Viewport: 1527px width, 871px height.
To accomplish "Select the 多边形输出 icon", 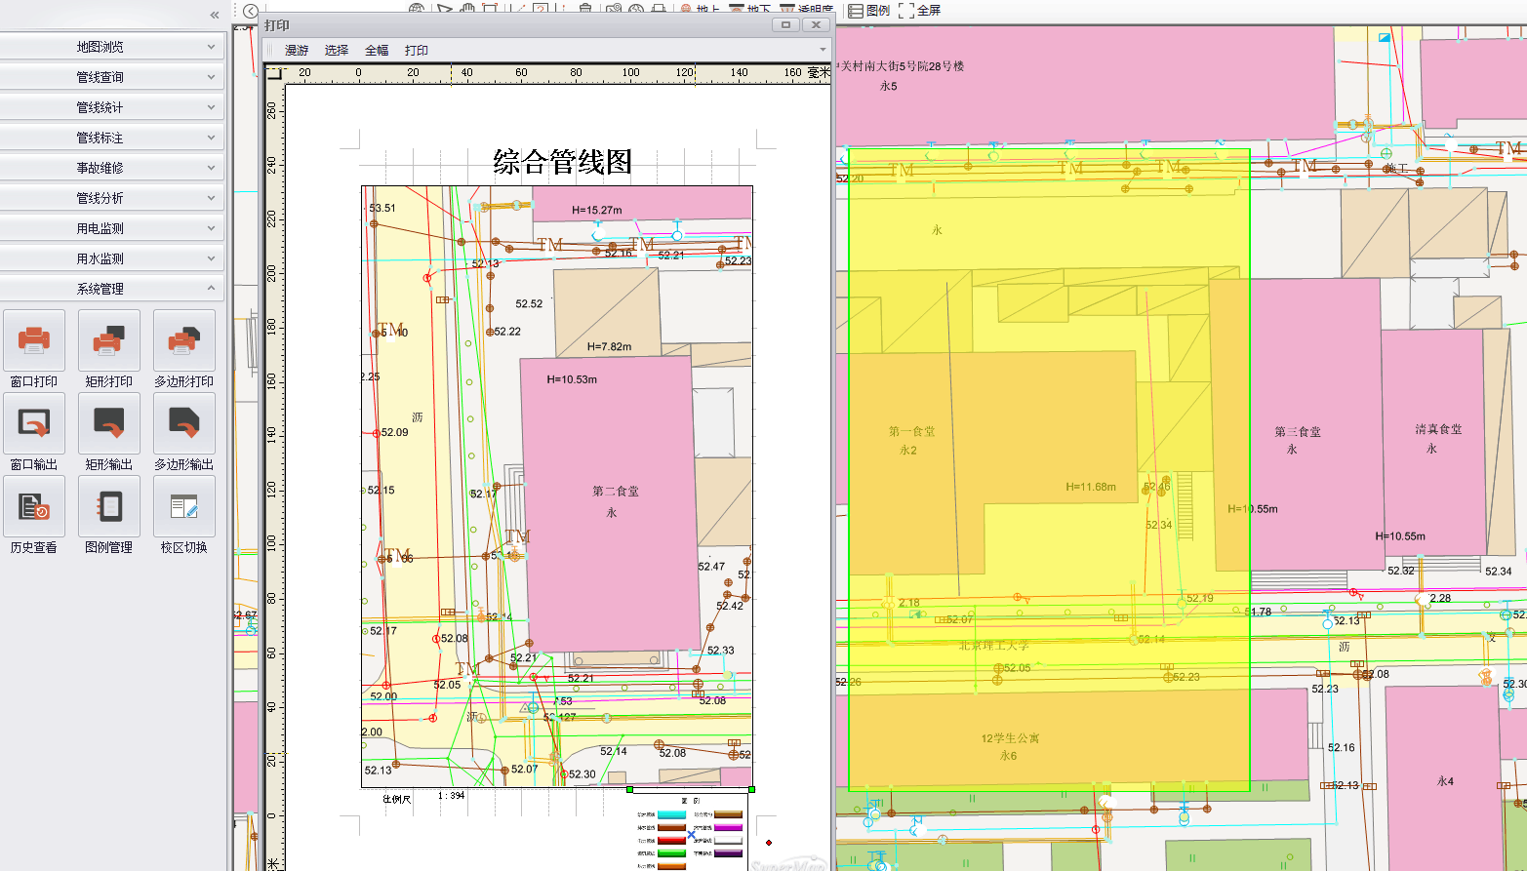I will point(183,423).
